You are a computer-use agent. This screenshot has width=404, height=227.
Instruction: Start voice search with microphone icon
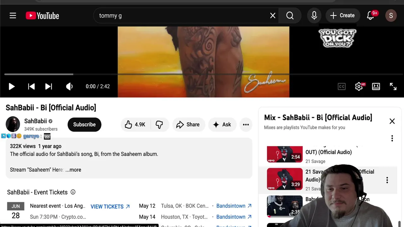pos(314,15)
